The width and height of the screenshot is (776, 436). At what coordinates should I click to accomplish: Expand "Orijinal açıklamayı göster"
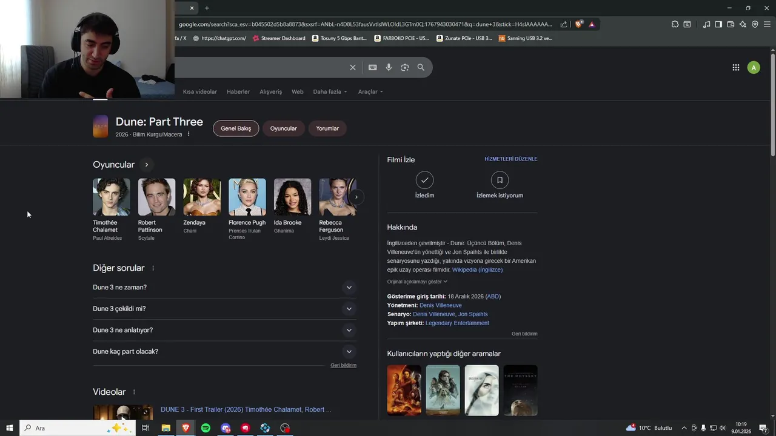pyautogui.click(x=417, y=282)
